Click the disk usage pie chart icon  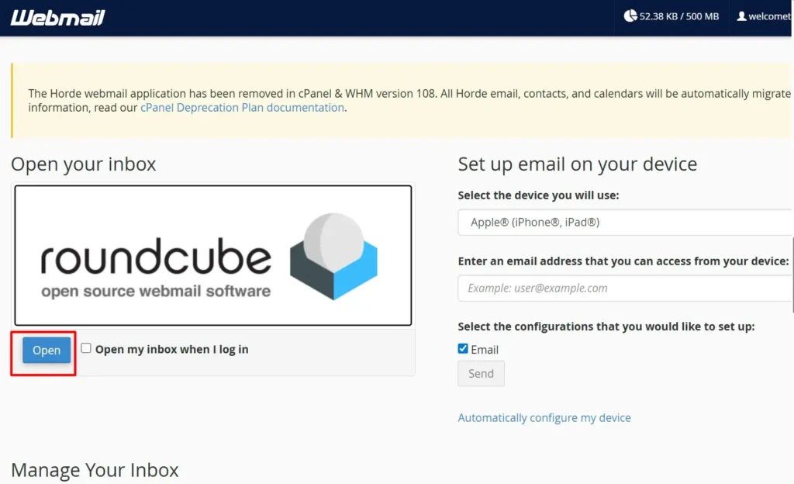coord(630,16)
